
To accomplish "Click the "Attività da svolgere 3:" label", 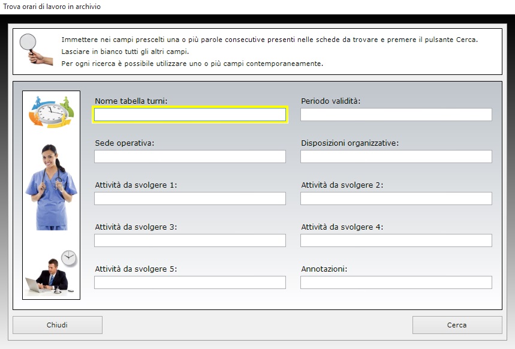I will pos(136,227).
